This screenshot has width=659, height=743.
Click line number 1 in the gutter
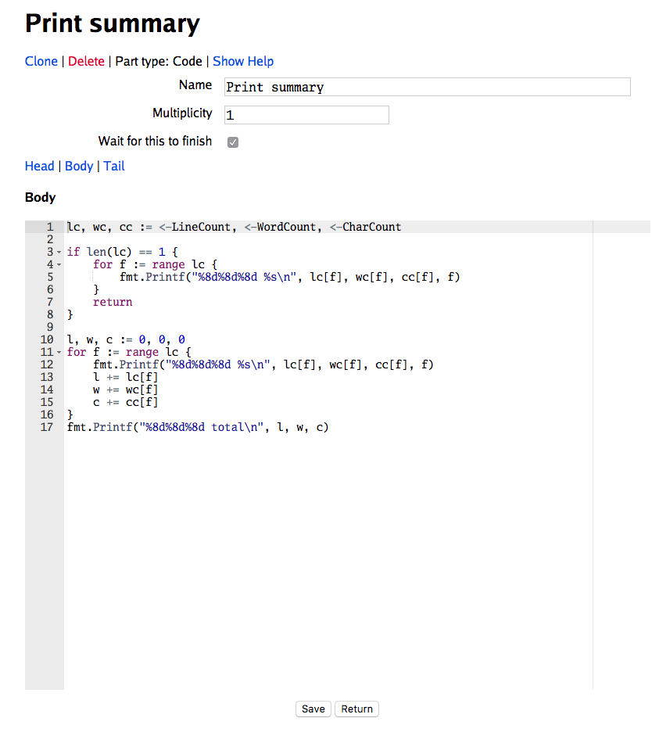(x=50, y=227)
